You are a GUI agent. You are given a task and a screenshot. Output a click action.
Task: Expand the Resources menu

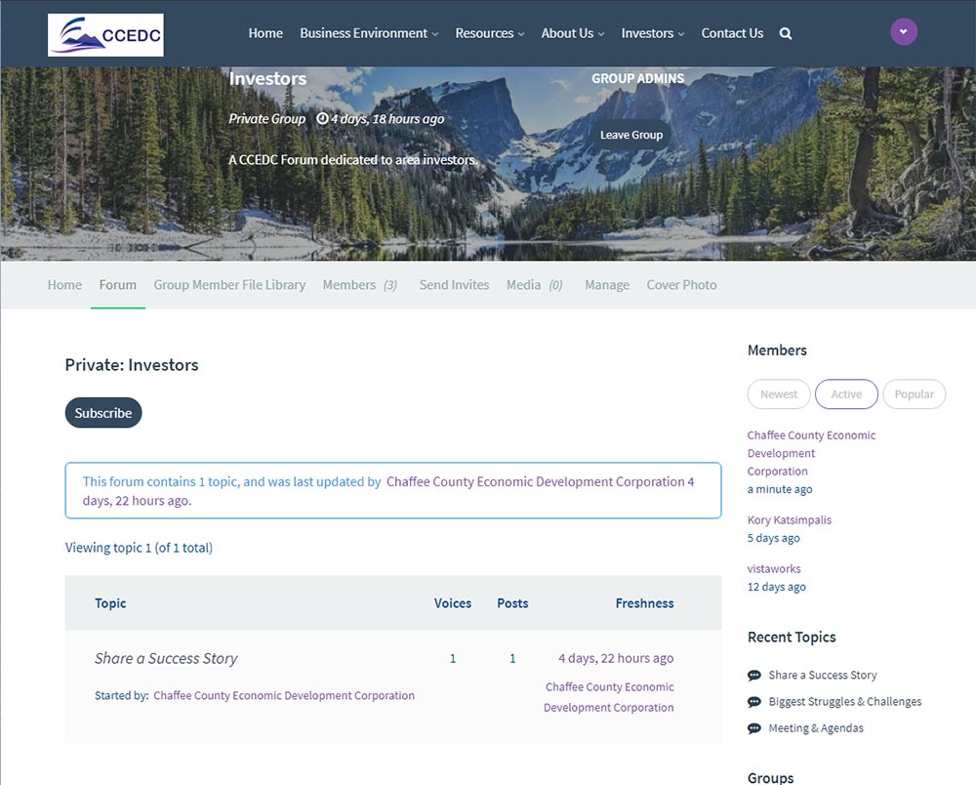point(489,33)
